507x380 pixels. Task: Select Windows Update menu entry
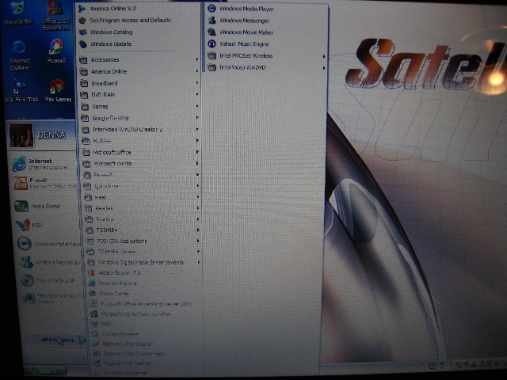pos(110,44)
